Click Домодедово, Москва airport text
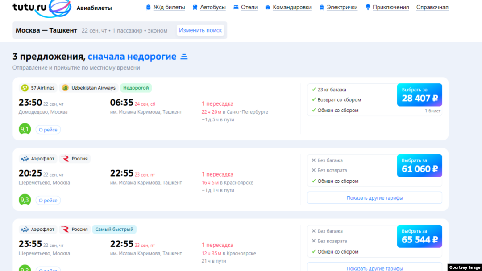This screenshot has height=271, width=482. click(43, 112)
